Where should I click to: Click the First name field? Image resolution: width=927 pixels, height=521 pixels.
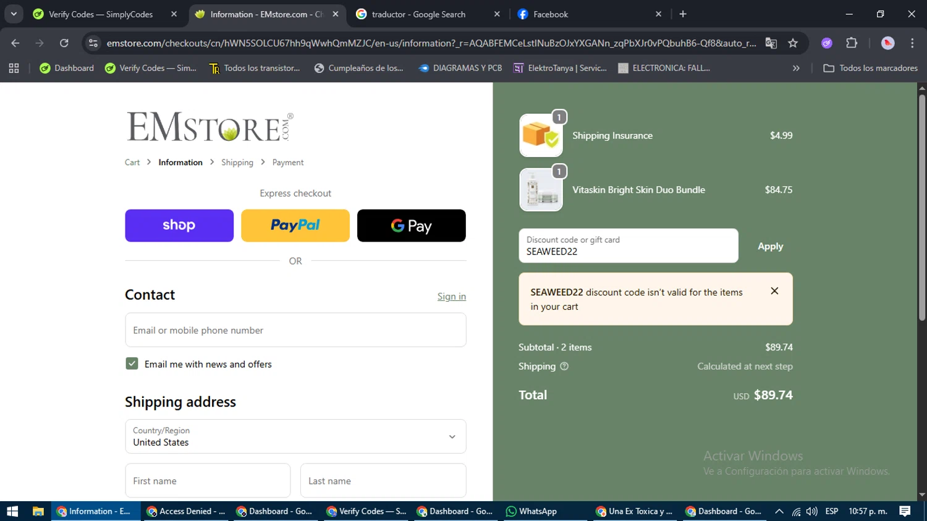(208, 481)
